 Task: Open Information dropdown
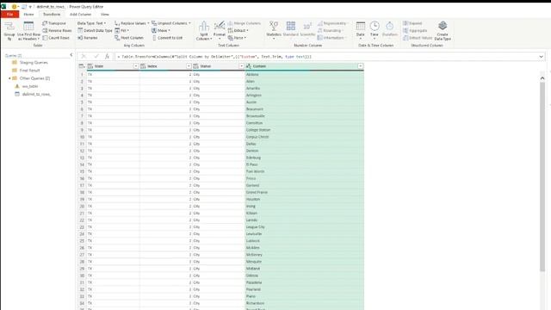331,38
